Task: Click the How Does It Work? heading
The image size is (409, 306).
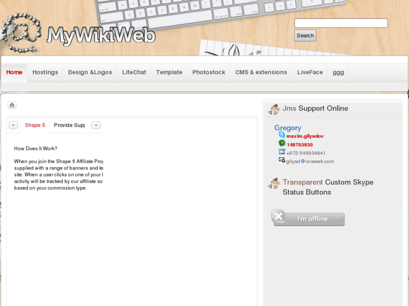Action: (x=35, y=148)
